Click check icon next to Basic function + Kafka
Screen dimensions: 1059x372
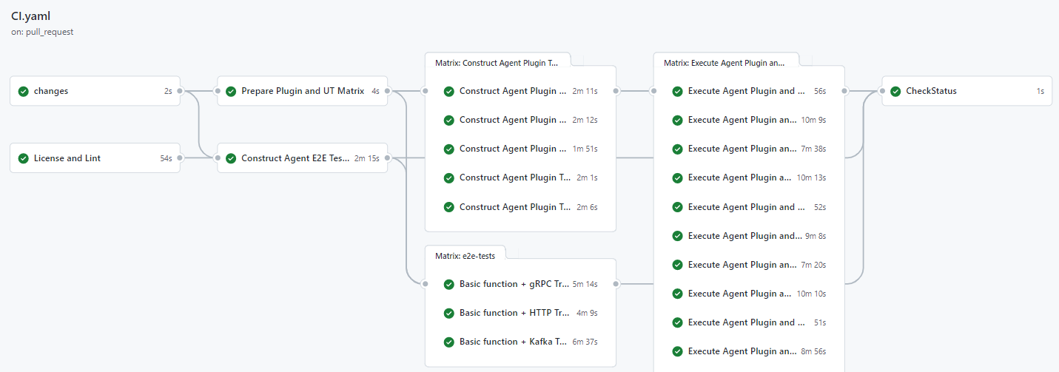(448, 342)
